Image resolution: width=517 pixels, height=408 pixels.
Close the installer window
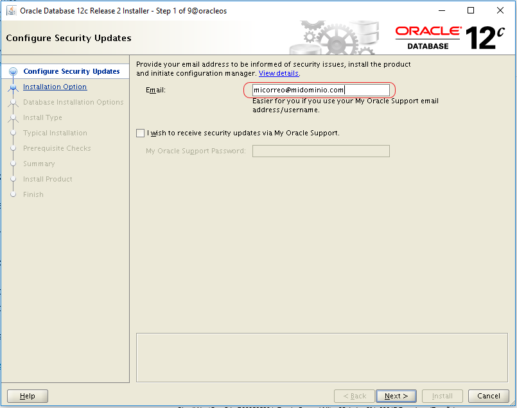[x=500, y=10]
